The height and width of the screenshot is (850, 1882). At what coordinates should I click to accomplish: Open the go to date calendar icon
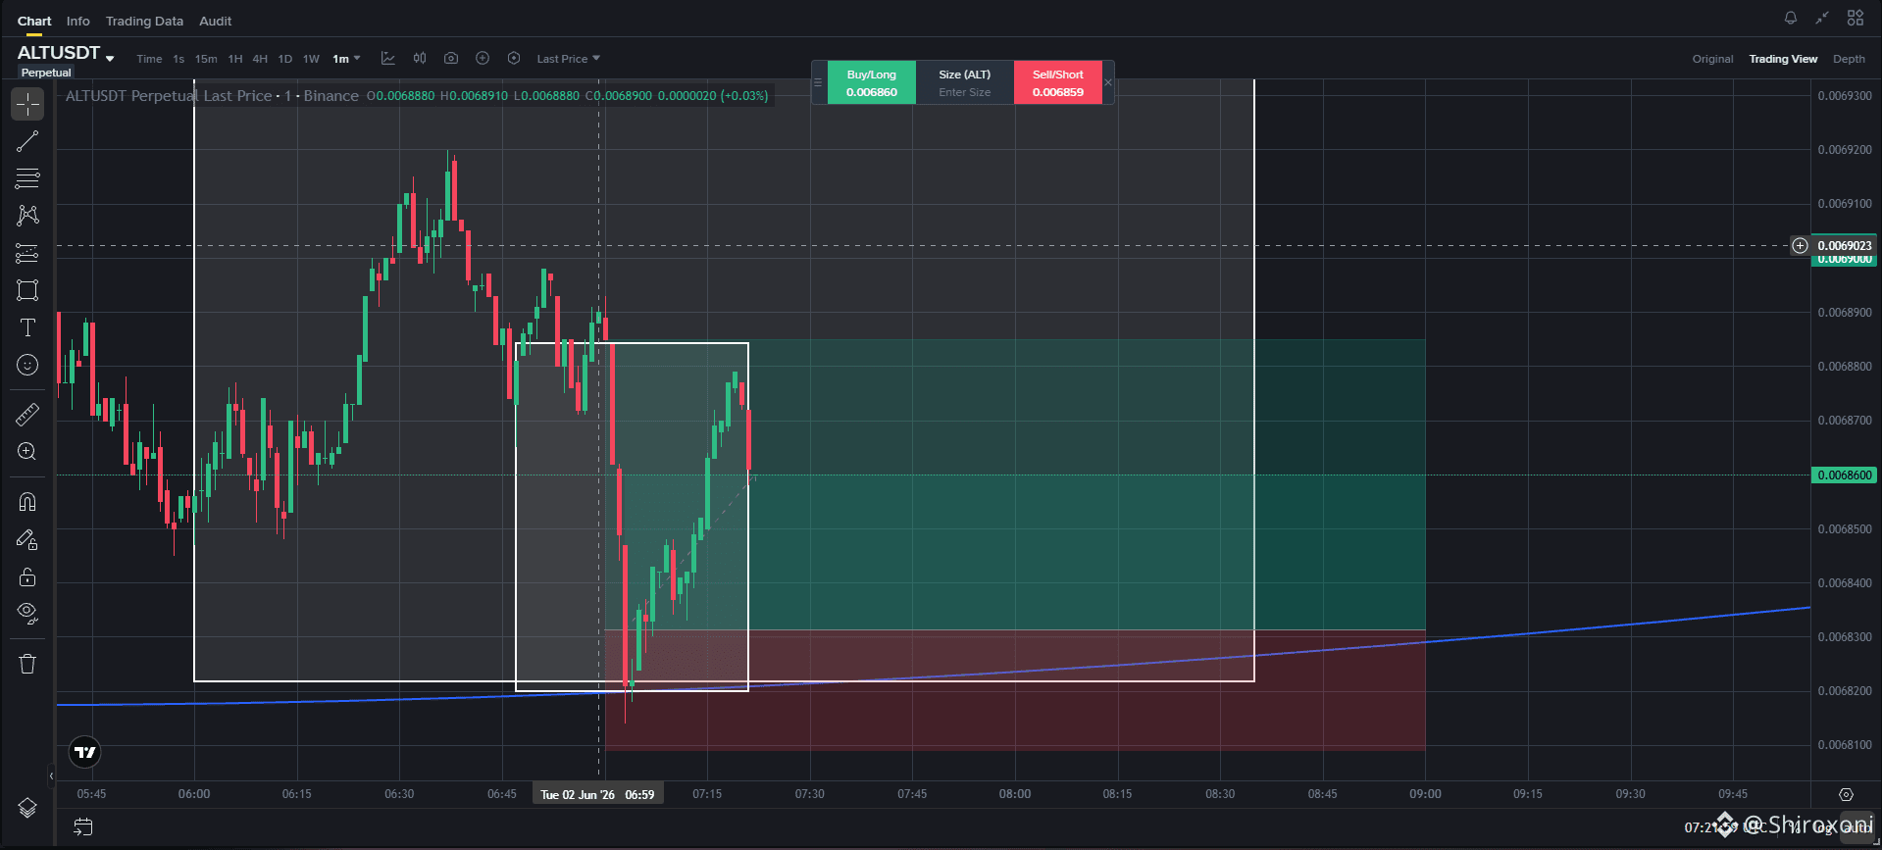click(x=83, y=827)
